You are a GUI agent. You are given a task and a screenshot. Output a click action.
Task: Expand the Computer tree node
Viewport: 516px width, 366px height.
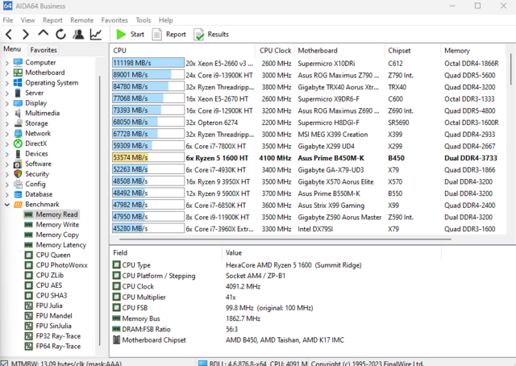pos(7,63)
